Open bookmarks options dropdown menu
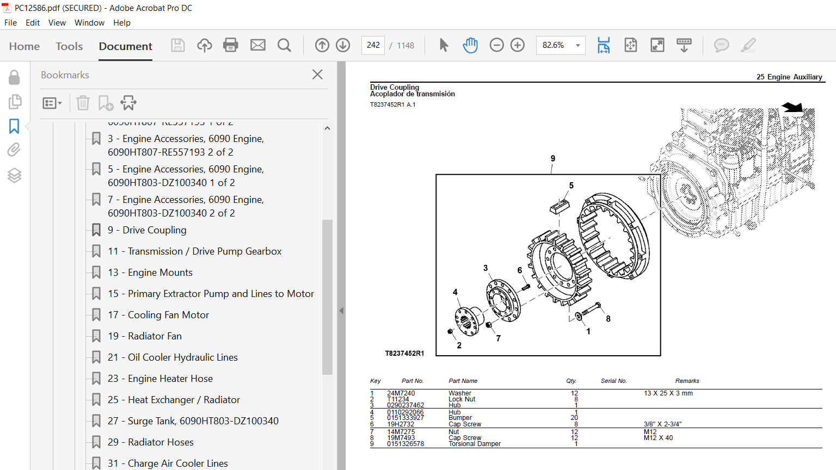836x470 pixels. click(52, 103)
